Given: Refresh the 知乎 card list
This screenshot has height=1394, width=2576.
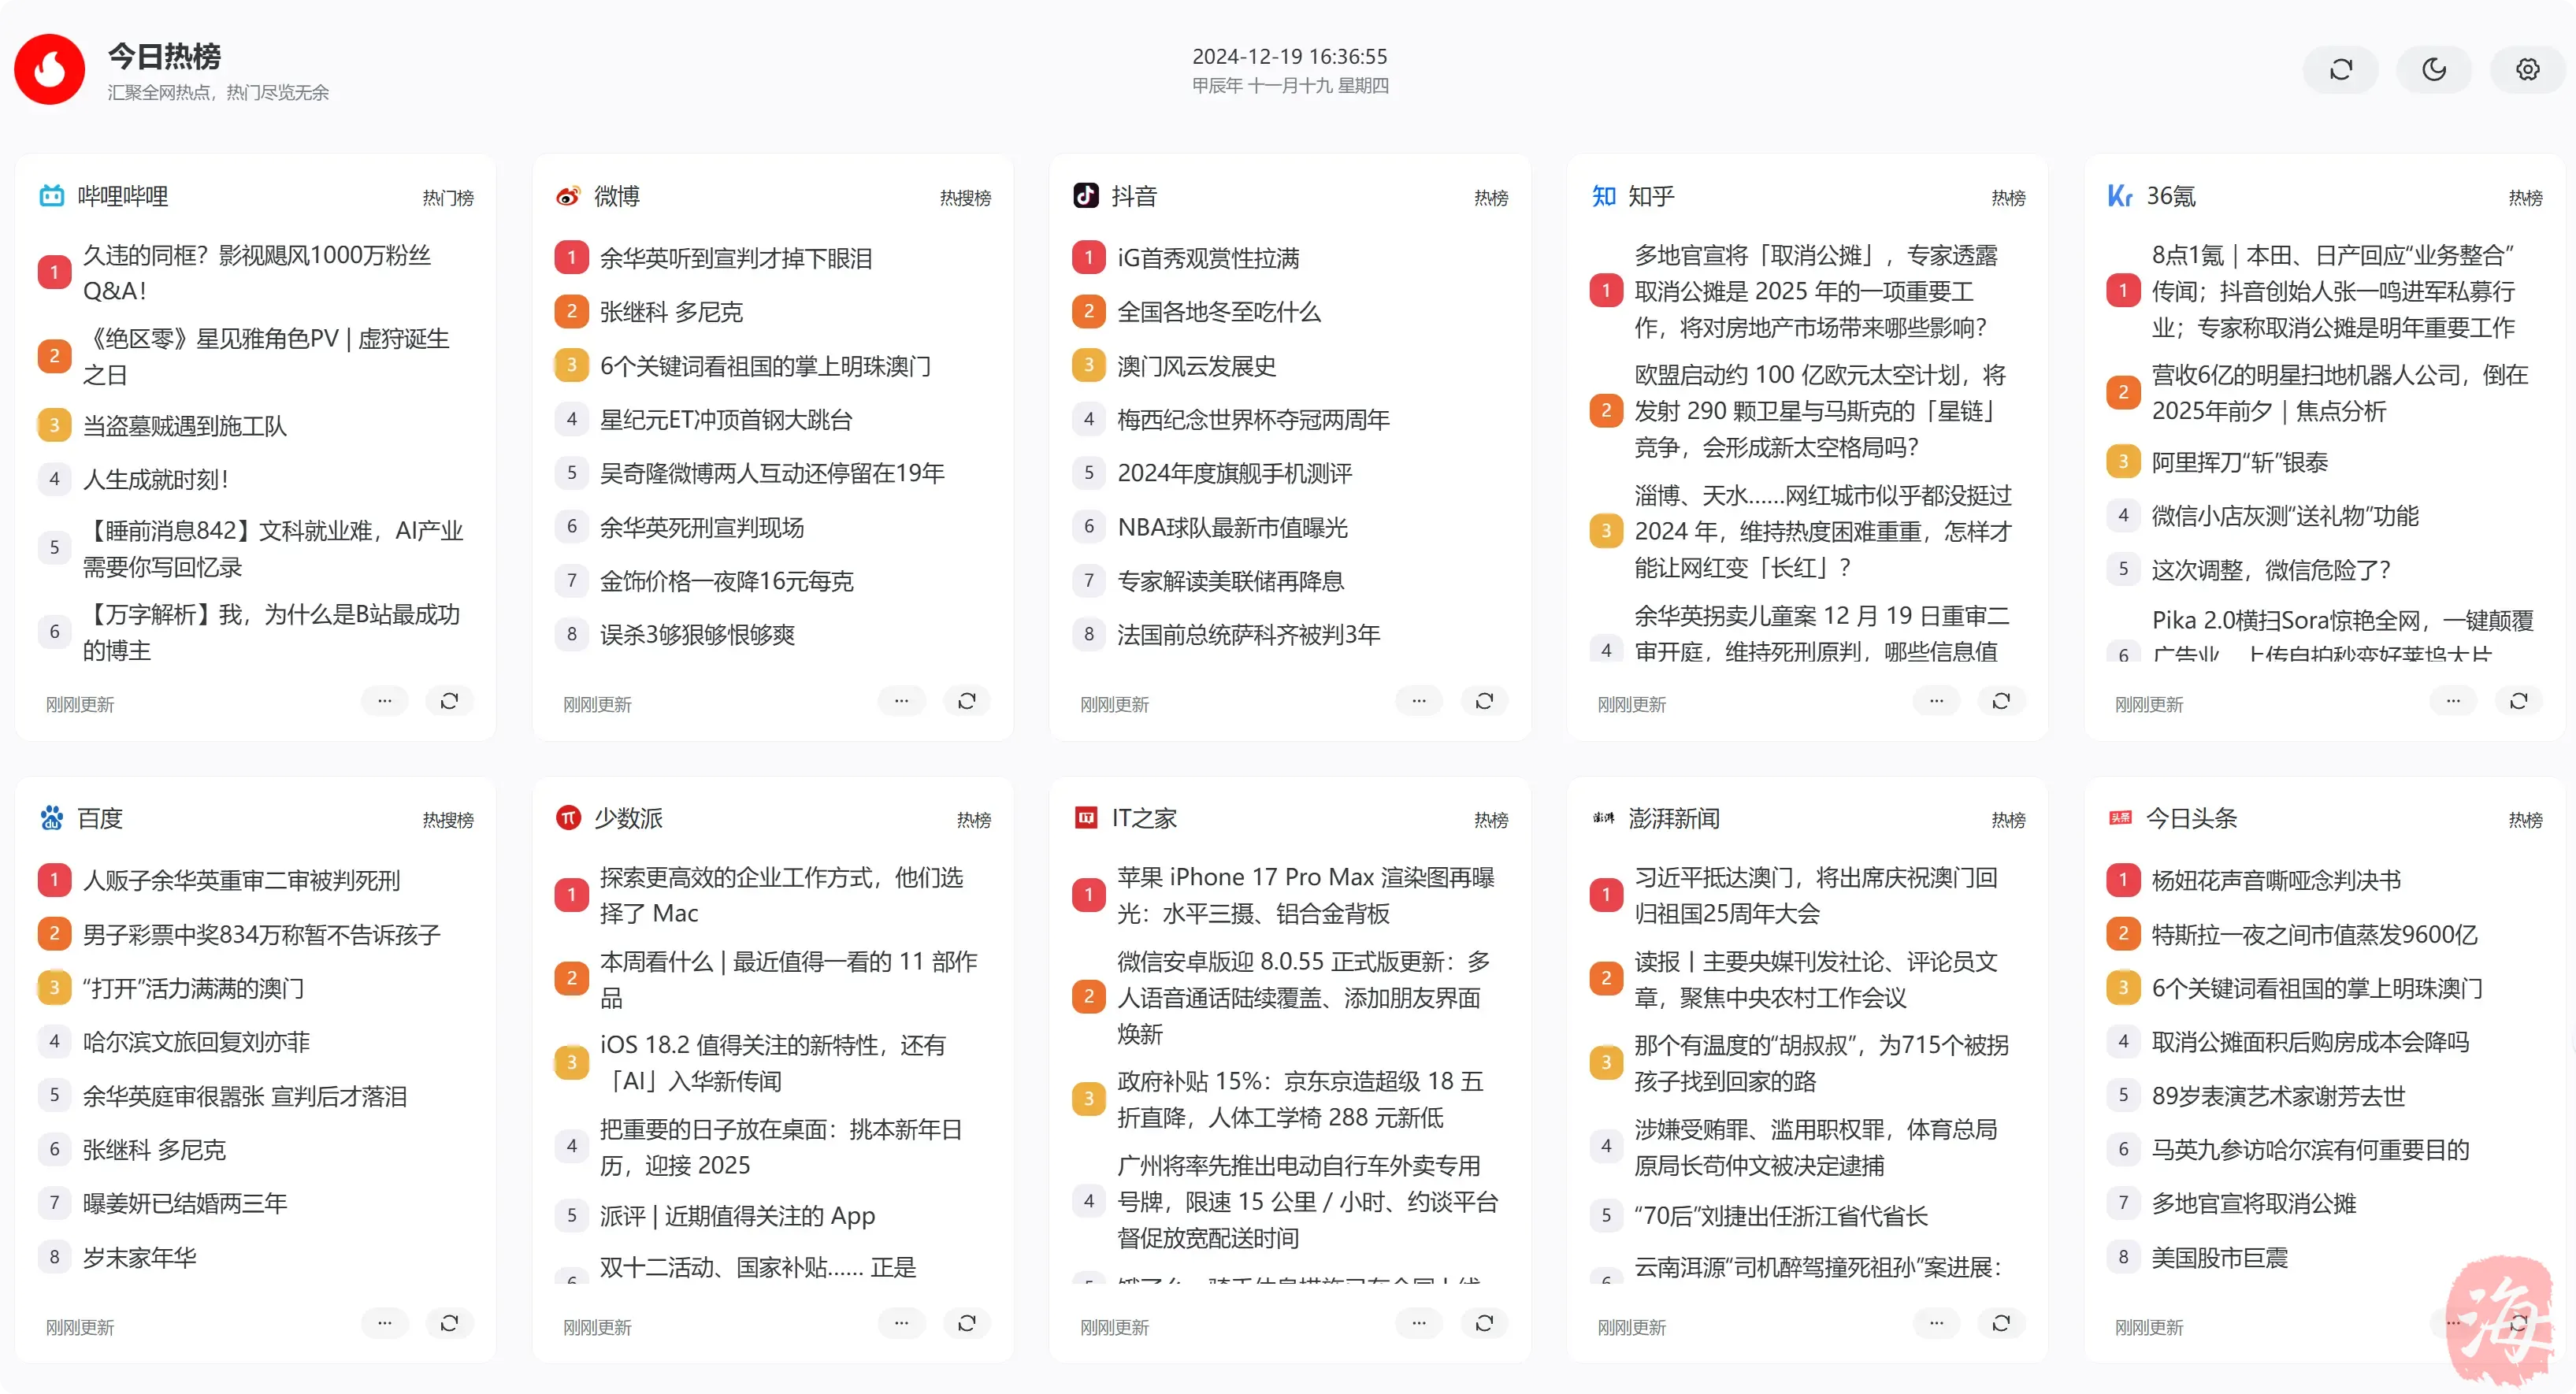Looking at the screenshot, I should click(x=2000, y=701).
